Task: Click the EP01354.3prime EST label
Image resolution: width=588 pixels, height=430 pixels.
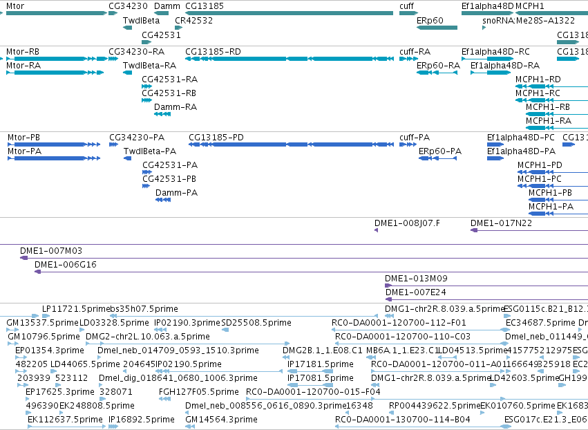Action: 50,350
